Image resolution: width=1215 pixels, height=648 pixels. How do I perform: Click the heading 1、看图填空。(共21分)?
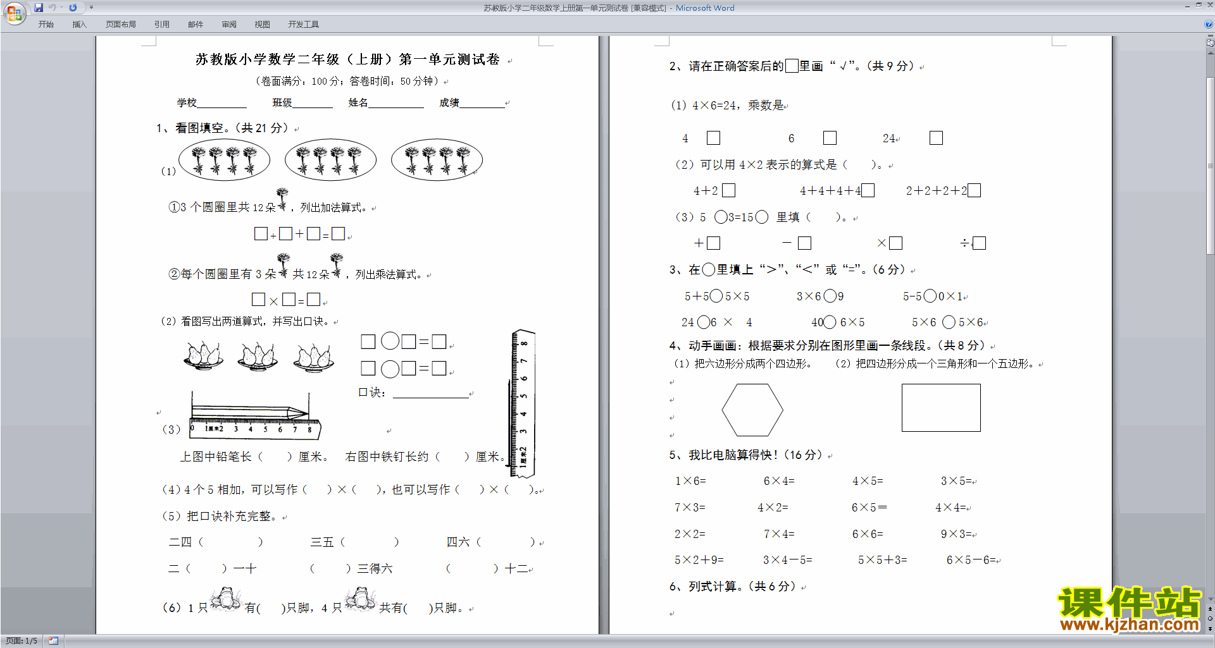(x=223, y=128)
